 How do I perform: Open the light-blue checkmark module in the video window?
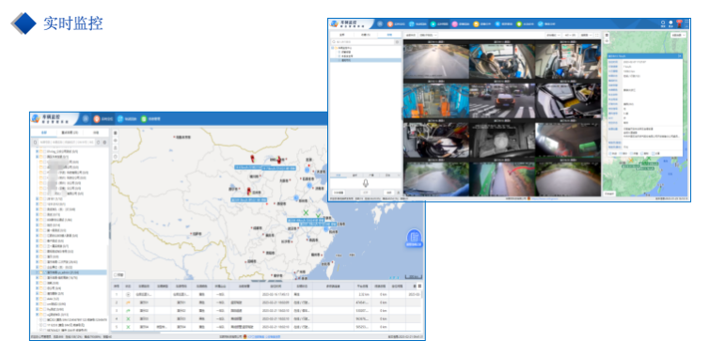point(540,24)
